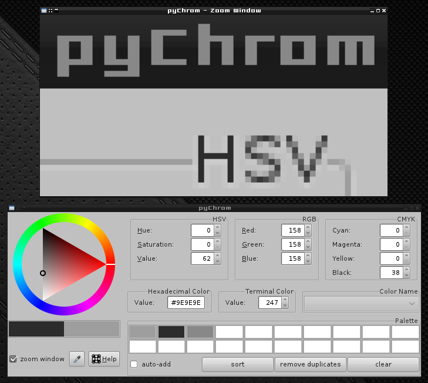Open window menu icon of Zoom Window titlebar
This screenshot has height=383, width=428.
(x=44, y=11)
